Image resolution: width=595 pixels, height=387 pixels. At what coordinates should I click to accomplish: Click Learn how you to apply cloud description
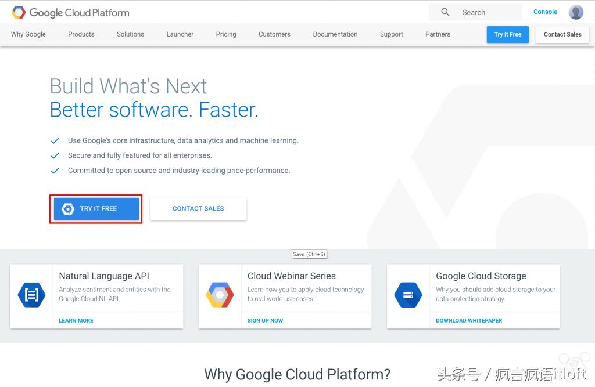click(306, 294)
